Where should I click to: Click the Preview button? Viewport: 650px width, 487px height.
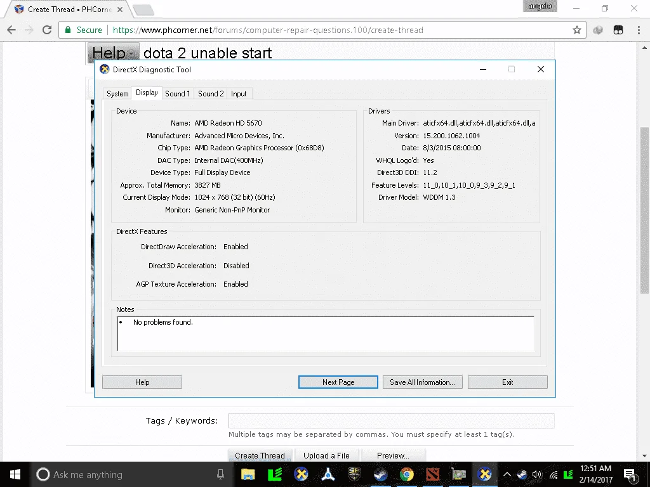click(393, 455)
